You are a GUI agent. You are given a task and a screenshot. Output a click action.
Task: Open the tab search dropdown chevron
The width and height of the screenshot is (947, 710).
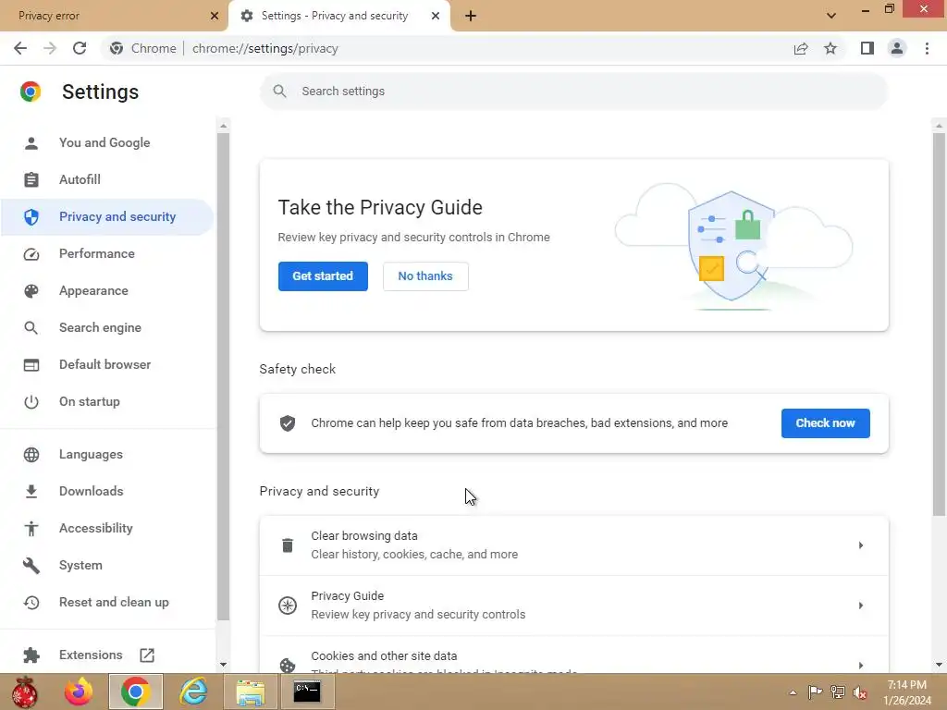tap(831, 16)
